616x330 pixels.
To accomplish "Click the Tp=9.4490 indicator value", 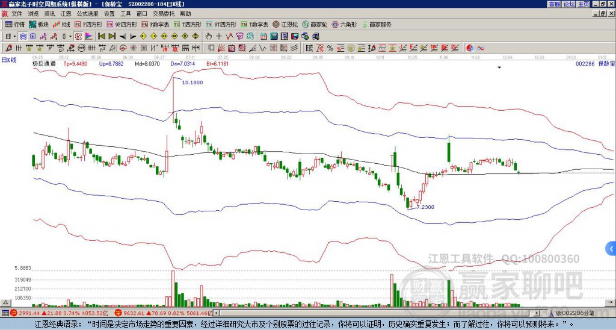I will pyautogui.click(x=75, y=63).
